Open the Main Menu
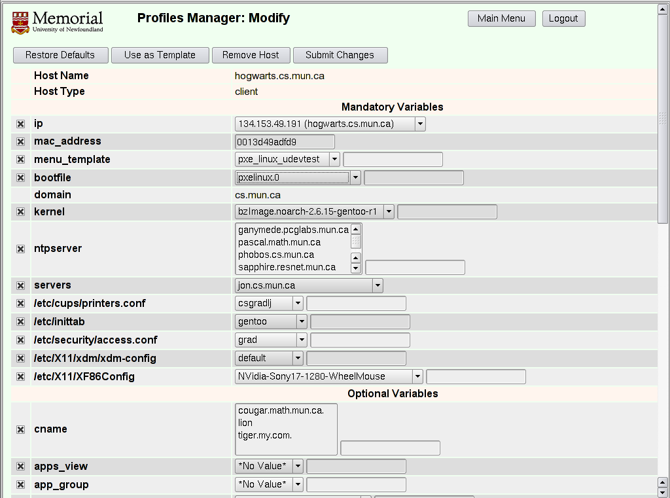This screenshot has width=670, height=498. (x=502, y=18)
